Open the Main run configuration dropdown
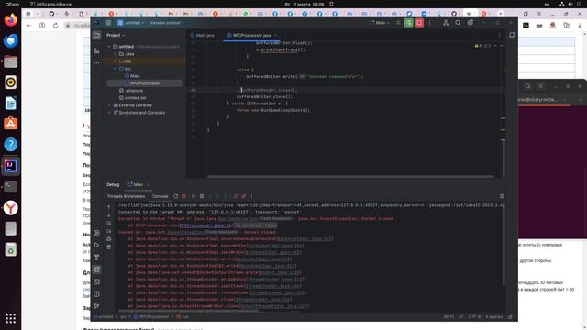 point(380,23)
